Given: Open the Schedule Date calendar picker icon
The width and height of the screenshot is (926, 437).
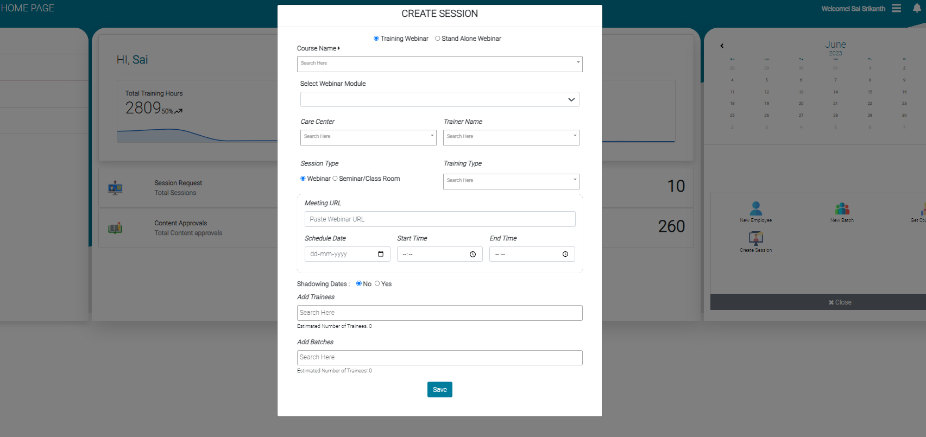Looking at the screenshot, I should click(x=381, y=254).
